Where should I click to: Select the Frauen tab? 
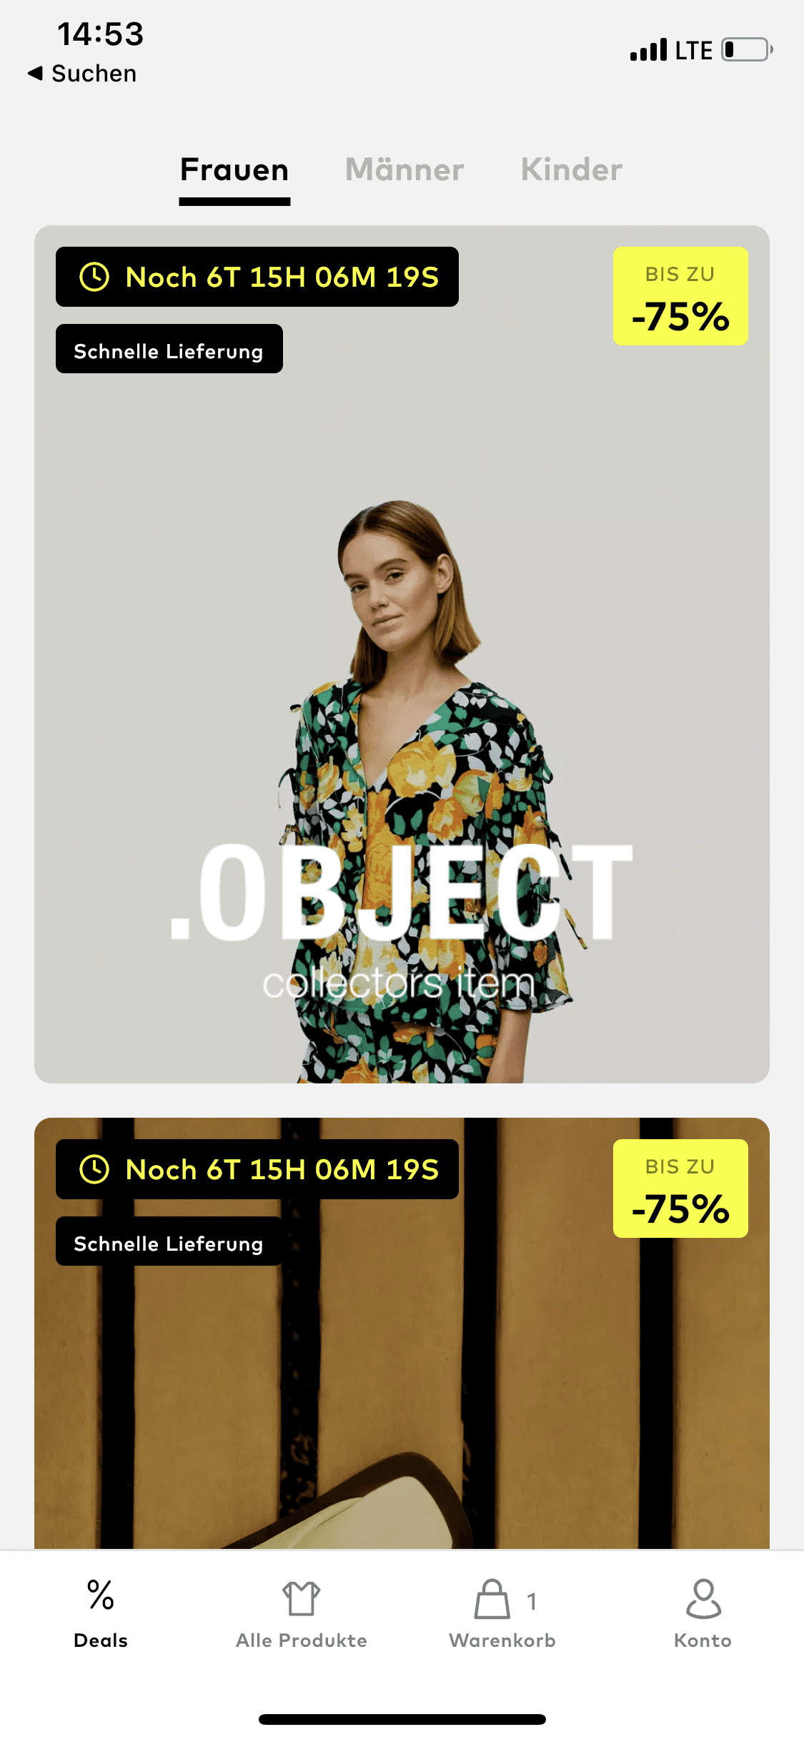click(234, 169)
